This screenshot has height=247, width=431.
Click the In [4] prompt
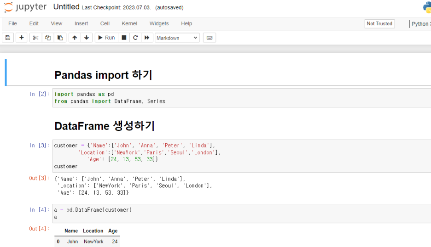point(39,210)
